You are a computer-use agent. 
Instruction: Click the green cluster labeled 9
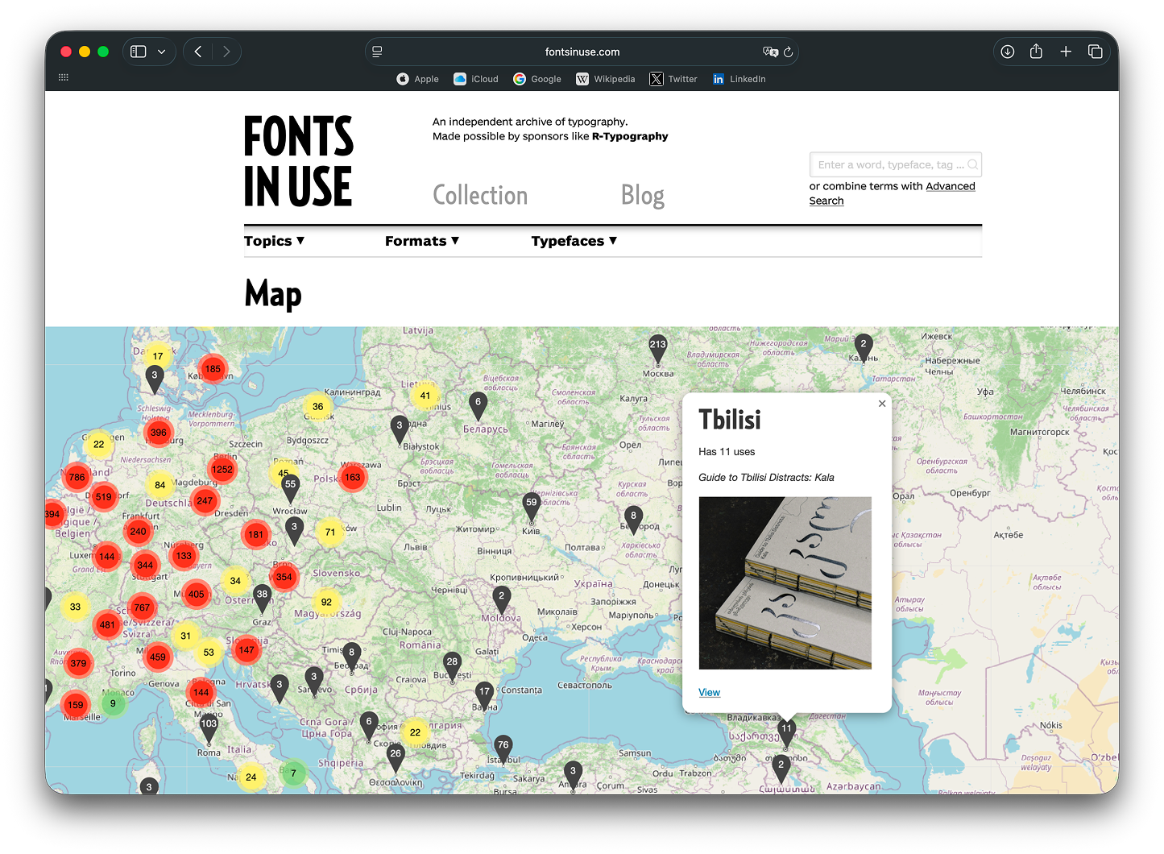pos(113,703)
